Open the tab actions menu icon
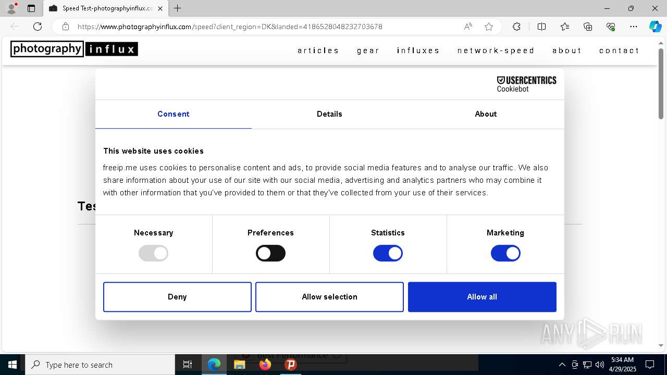 coord(31,8)
